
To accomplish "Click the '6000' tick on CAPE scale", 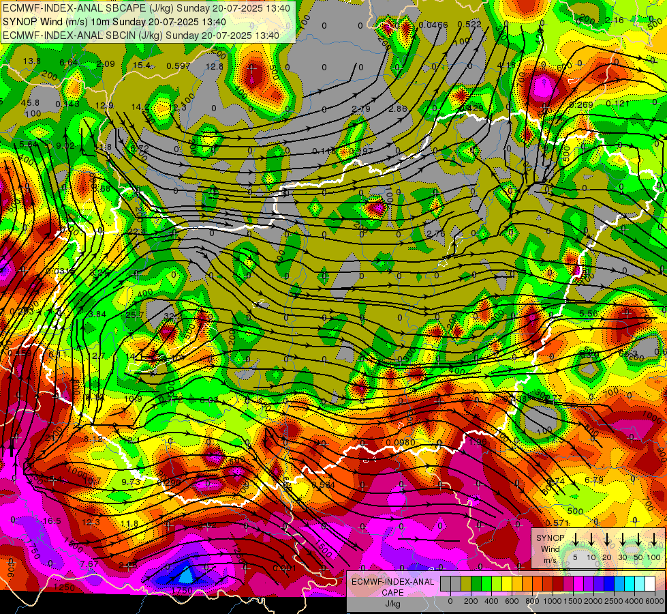I will click(655, 601).
